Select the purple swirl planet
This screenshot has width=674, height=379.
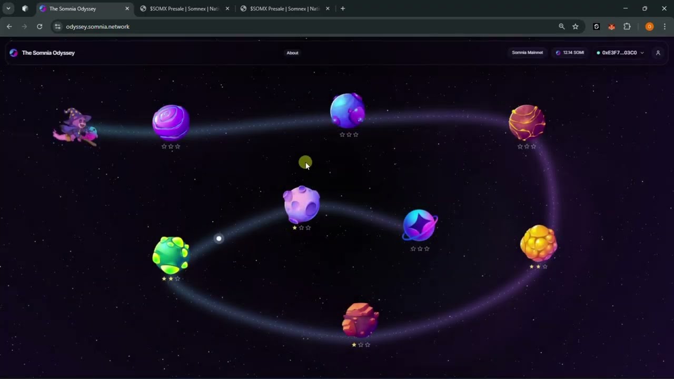(171, 122)
